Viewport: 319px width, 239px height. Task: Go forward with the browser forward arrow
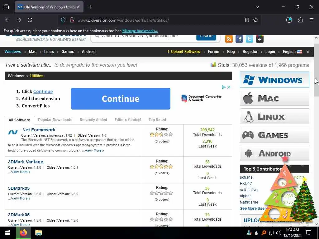(x=19, y=20)
